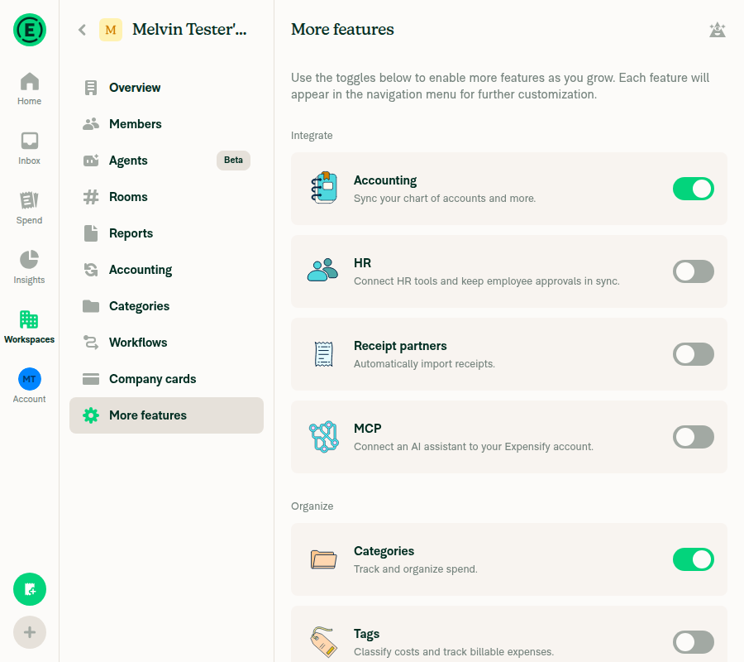Click 'Connect an AI assistant' description

tap(473, 447)
